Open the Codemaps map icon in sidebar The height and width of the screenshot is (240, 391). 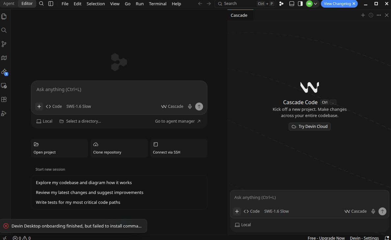(4, 58)
